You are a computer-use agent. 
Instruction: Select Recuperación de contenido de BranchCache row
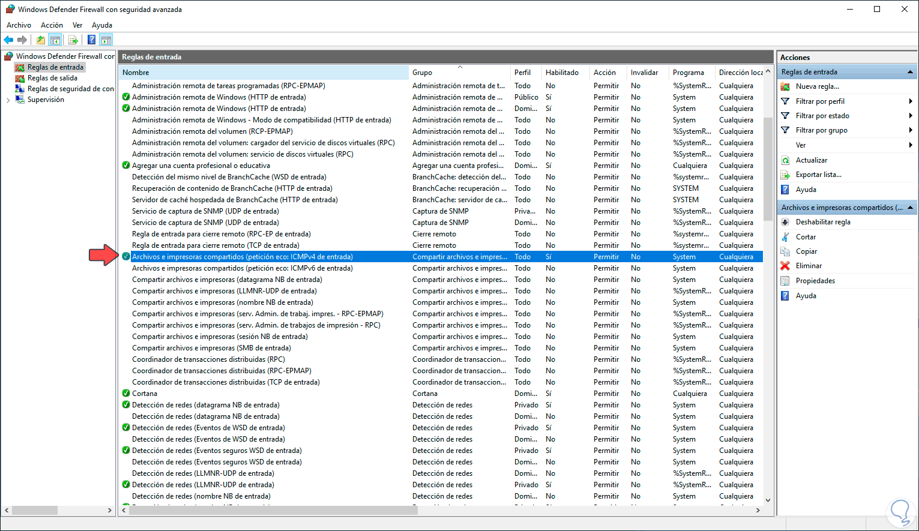[x=441, y=188]
